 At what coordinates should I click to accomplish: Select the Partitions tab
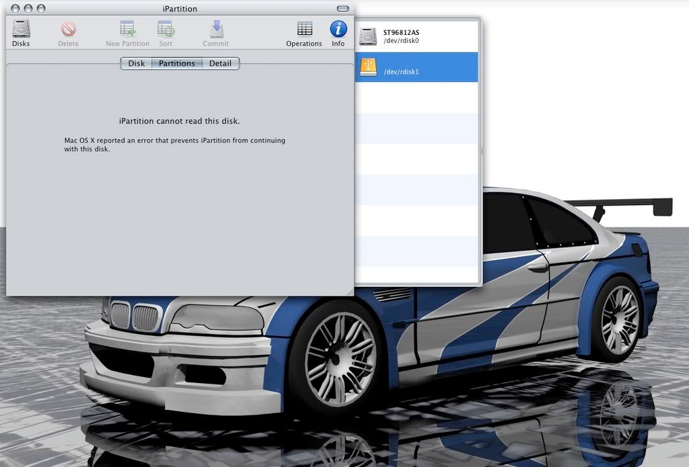click(x=176, y=63)
